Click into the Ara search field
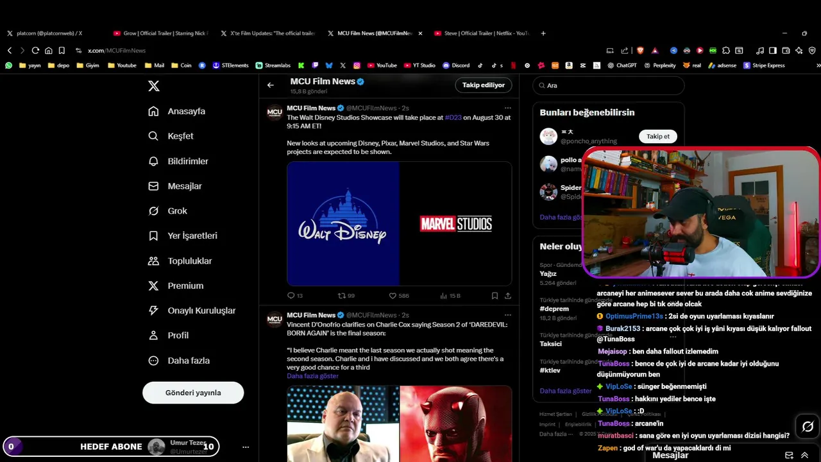This screenshot has width=821, height=462. [608, 85]
